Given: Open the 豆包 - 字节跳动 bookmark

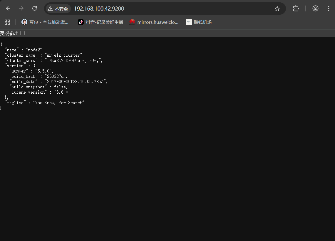Looking at the screenshot, I should click(x=45, y=22).
